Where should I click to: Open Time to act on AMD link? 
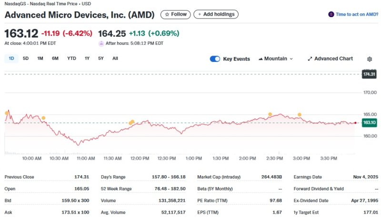click(x=357, y=14)
